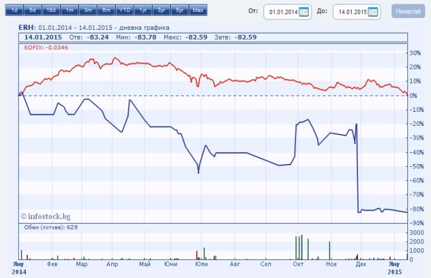Click the Обем (лотове): 629 volume label
431x278 pixels.
coord(51,227)
